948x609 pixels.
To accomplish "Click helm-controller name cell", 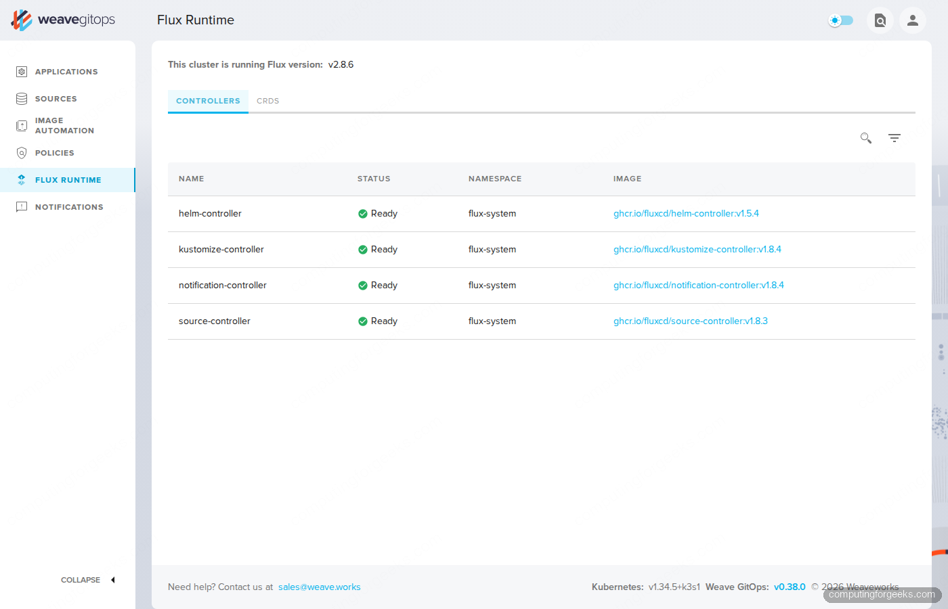I will click(210, 214).
